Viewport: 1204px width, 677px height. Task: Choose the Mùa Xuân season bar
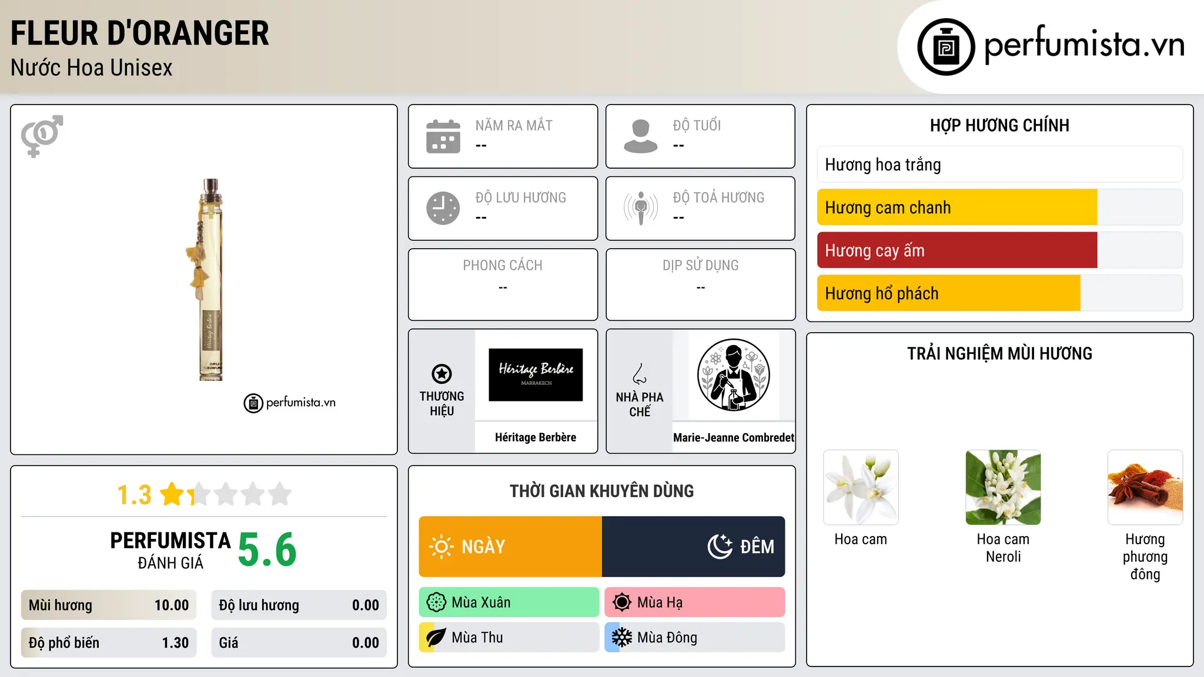point(509,602)
